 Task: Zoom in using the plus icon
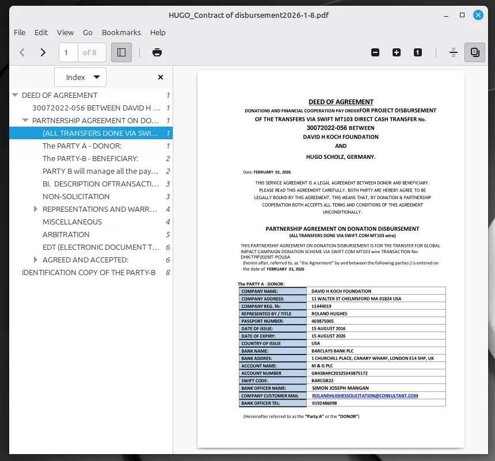click(397, 52)
